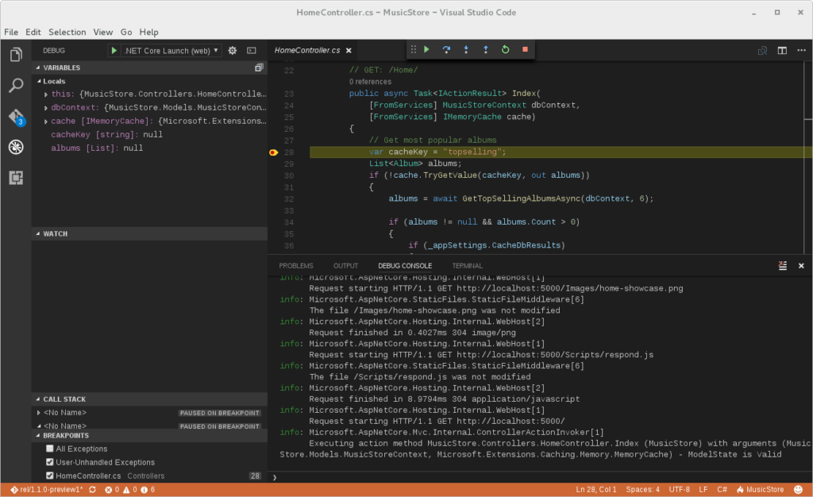Open the Search view in activity bar
Image resolution: width=813 pixels, height=497 pixels.
pos(16,86)
